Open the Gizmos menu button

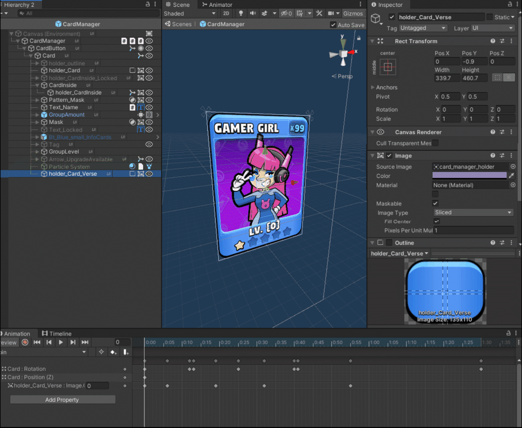(x=353, y=13)
